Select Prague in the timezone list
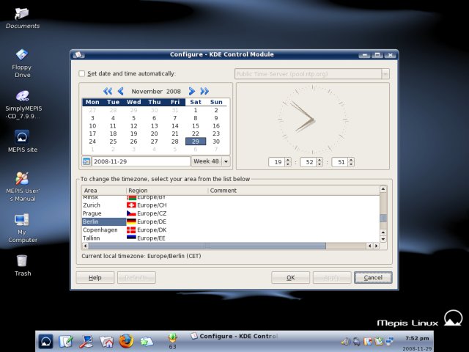Viewport: 469px width, 352px height. click(x=103, y=213)
